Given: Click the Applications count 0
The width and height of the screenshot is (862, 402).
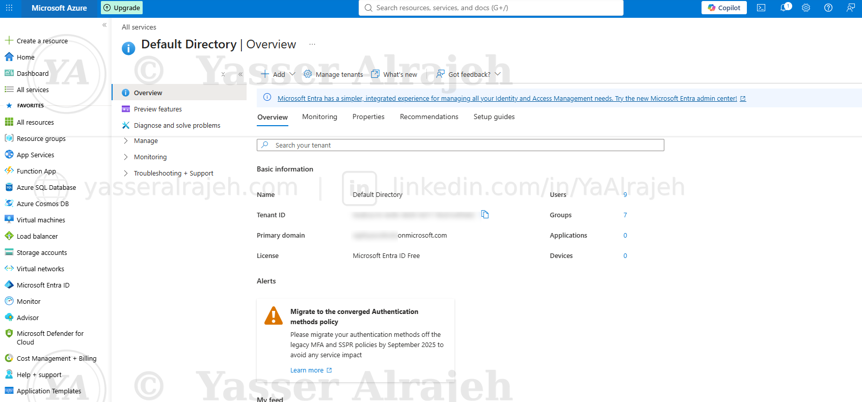Looking at the screenshot, I should click(x=625, y=235).
